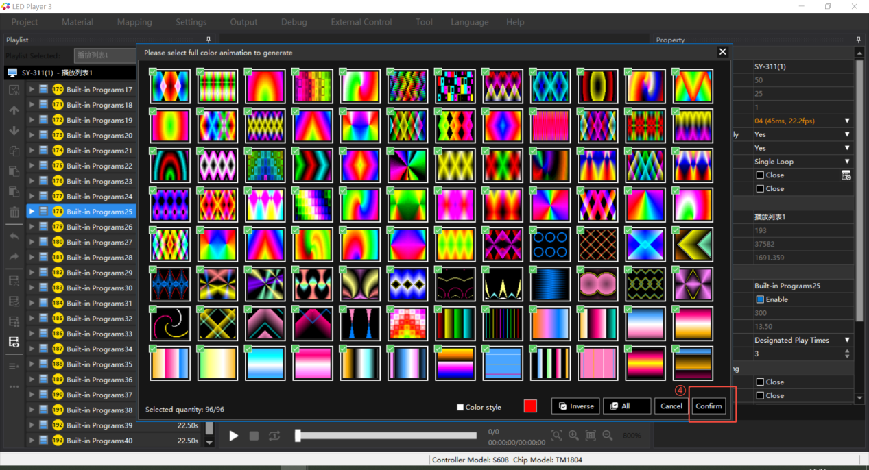Select the Built-in Programs29 row
This screenshot has width=869, height=470.
click(81, 273)
